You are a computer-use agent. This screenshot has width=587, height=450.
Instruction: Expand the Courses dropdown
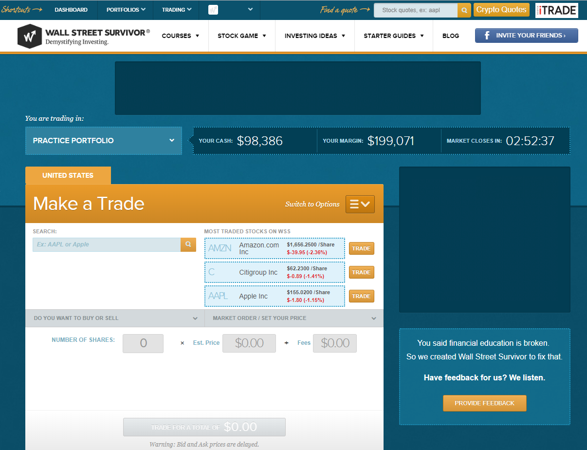(x=181, y=36)
